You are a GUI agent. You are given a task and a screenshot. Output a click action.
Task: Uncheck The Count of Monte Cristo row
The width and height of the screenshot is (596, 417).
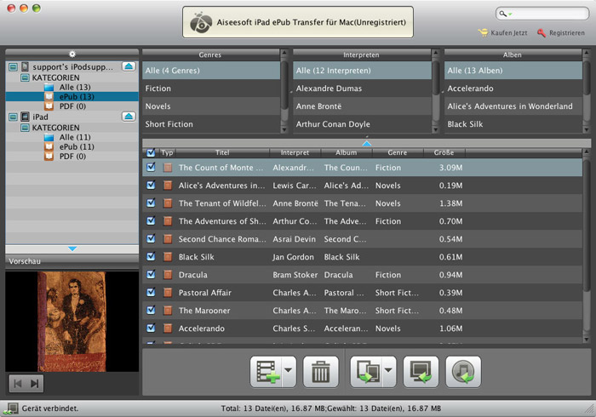(151, 167)
